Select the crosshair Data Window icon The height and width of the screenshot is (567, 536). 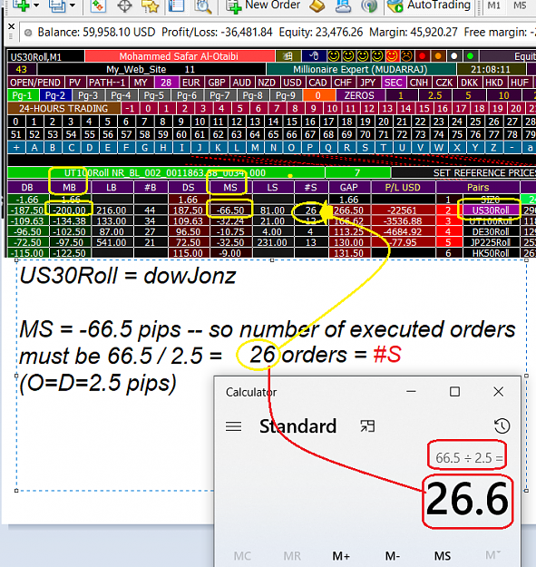(x=124, y=5)
